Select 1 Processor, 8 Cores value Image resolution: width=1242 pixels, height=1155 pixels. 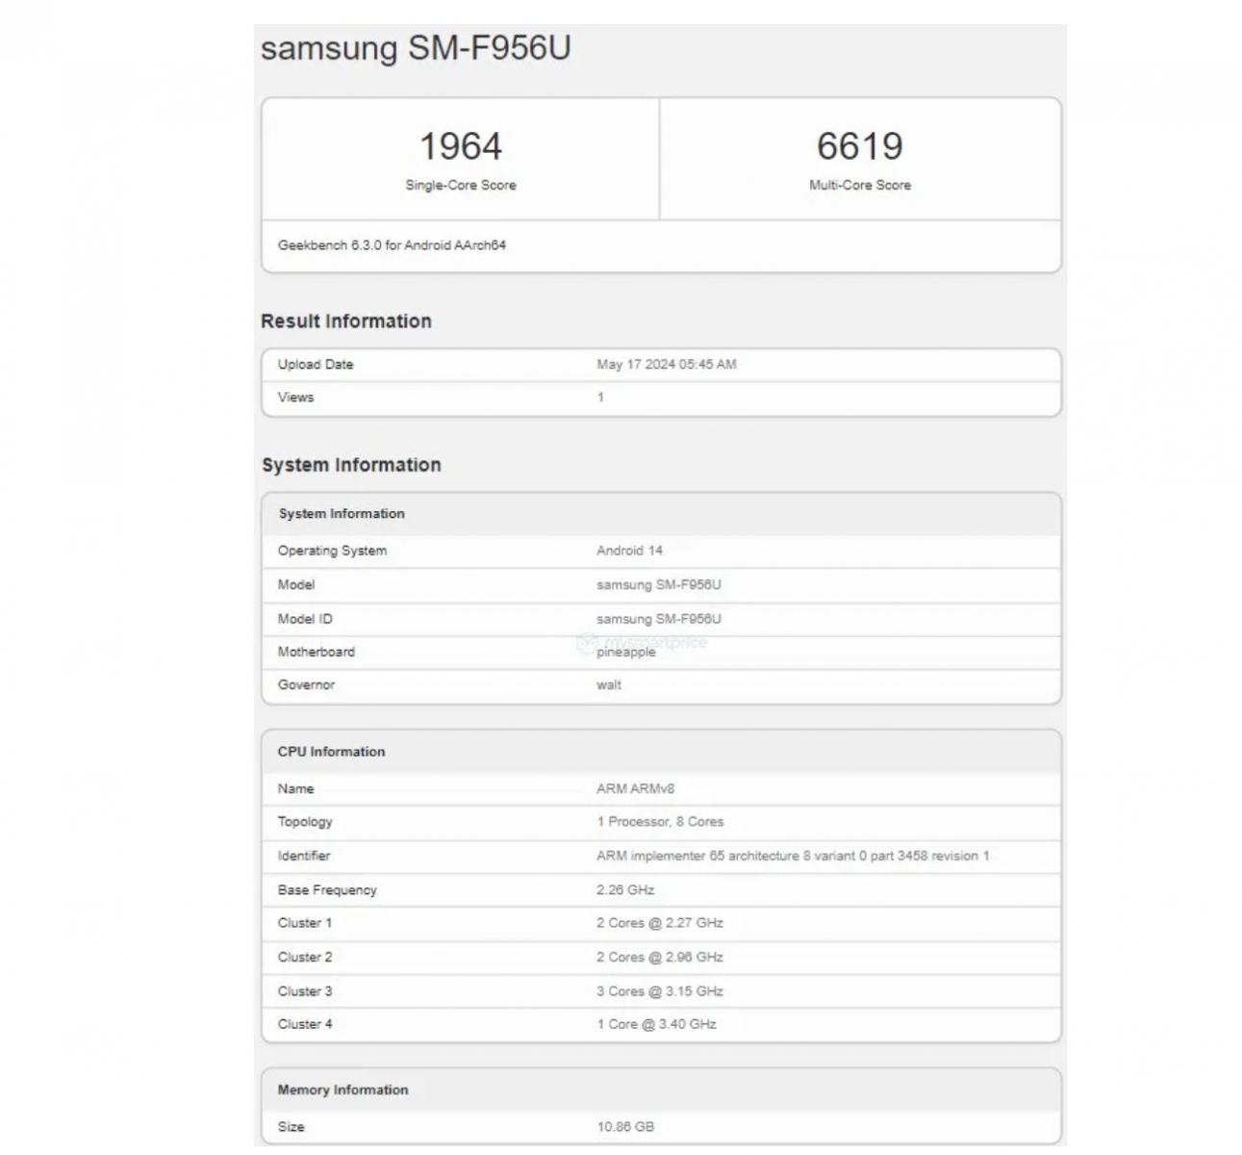point(660,822)
